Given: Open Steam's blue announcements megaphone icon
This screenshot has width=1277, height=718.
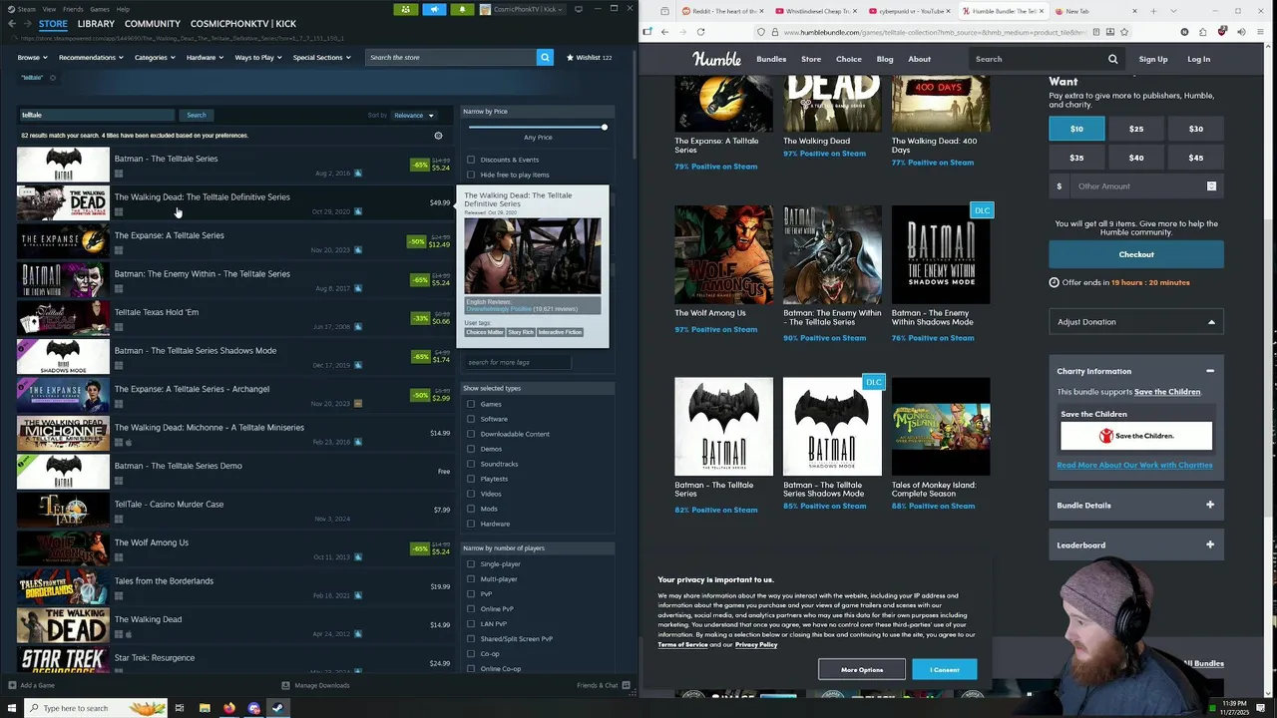Looking at the screenshot, I should (434, 9).
